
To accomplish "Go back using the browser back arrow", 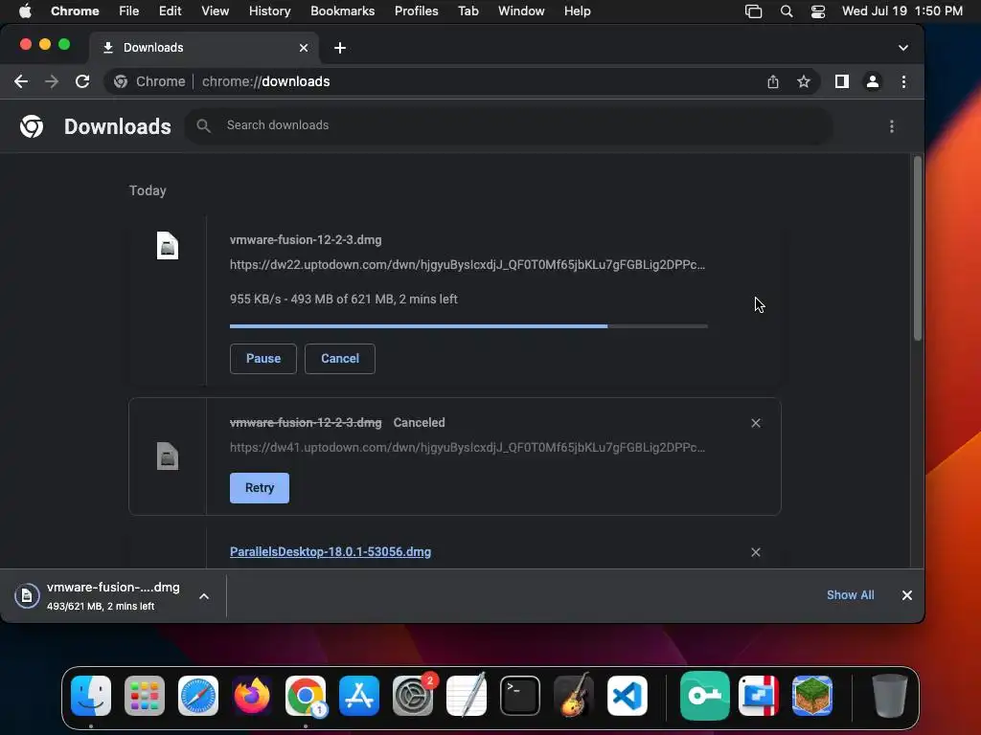I will (x=21, y=81).
